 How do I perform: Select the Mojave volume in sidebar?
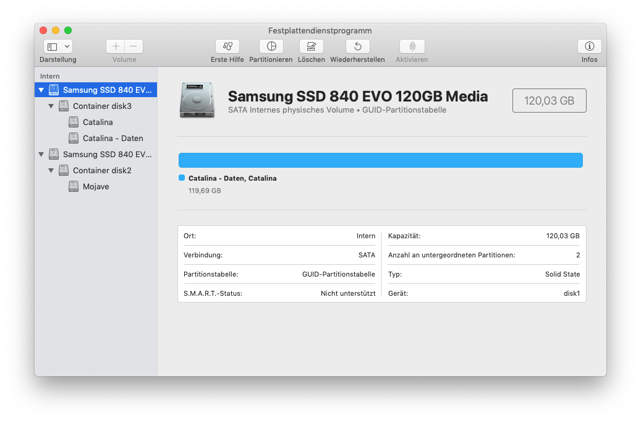click(96, 187)
